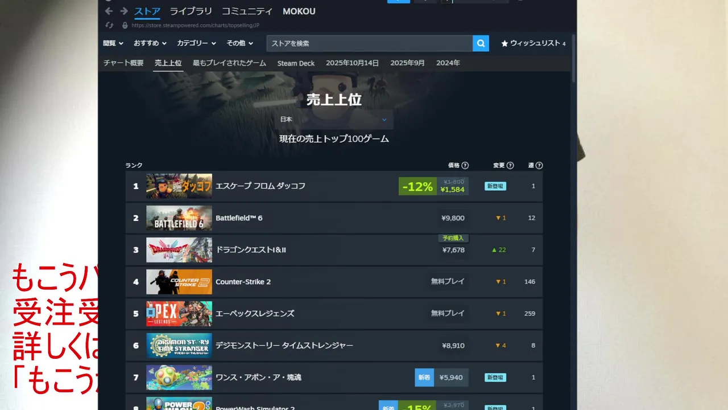Open Apex Legends game thumbnail
728x410 pixels.
click(179, 314)
